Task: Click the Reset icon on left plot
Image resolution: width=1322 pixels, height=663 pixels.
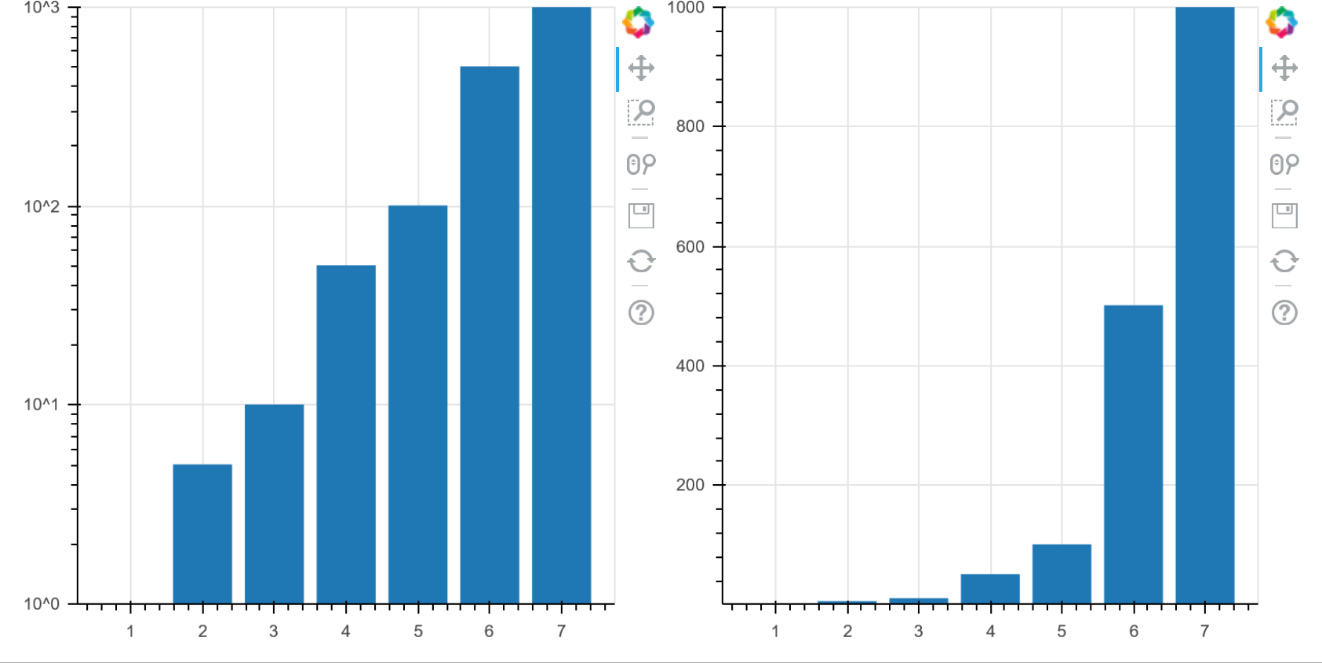Action: (641, 260)
